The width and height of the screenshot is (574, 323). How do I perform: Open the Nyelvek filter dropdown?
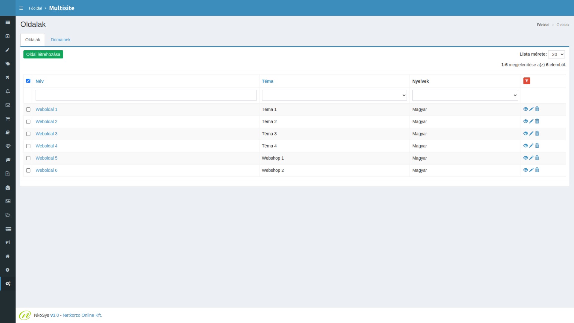[465, 95]
